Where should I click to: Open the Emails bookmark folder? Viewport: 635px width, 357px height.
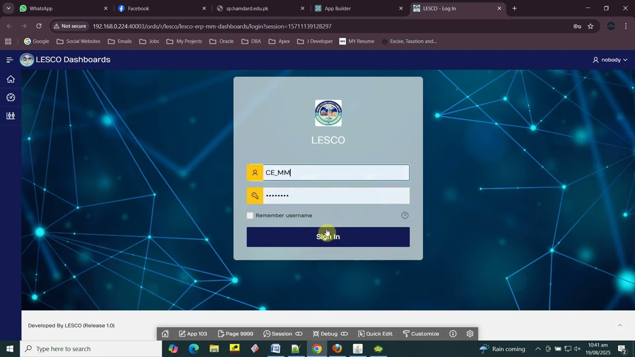pos(120,41)
